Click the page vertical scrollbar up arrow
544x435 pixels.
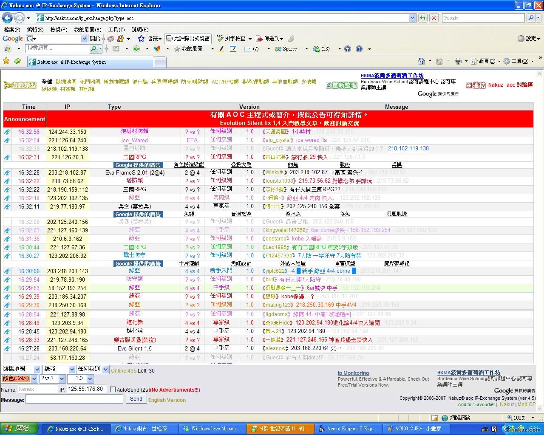coord(540,74)
